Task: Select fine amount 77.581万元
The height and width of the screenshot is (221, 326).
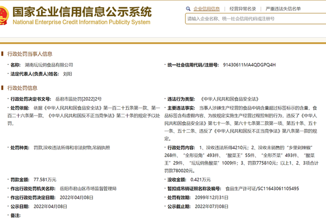Action: coord(45,180)
